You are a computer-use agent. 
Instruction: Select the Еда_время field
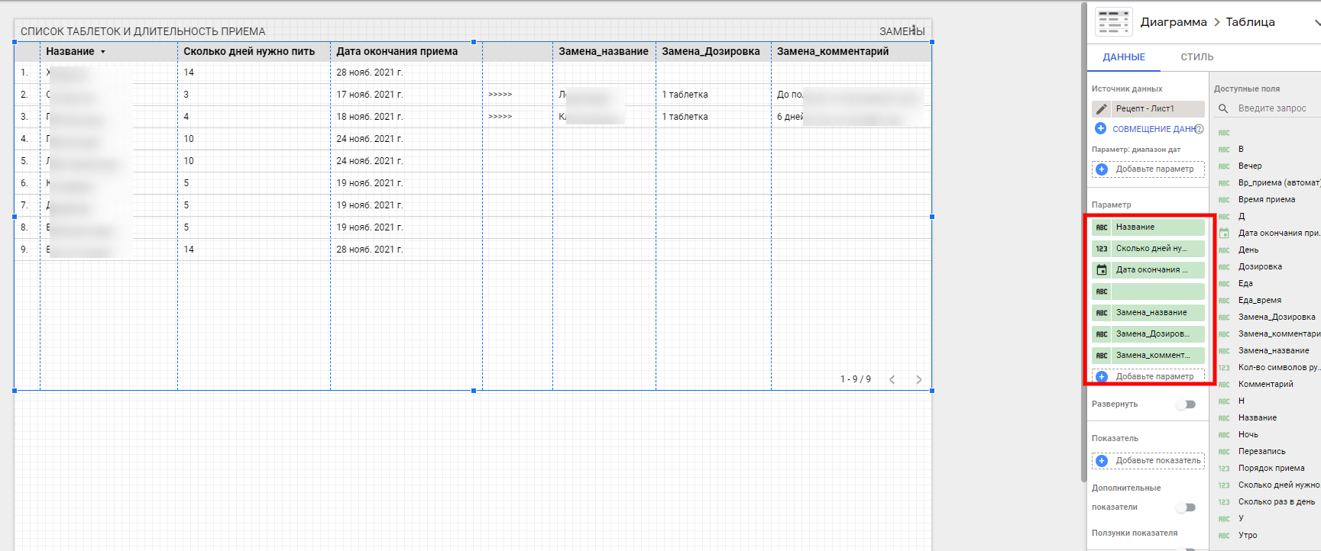(x=1260, y=301)
